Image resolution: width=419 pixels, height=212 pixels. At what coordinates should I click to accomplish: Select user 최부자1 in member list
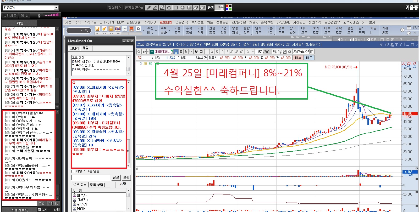click(x=82, y=200)
